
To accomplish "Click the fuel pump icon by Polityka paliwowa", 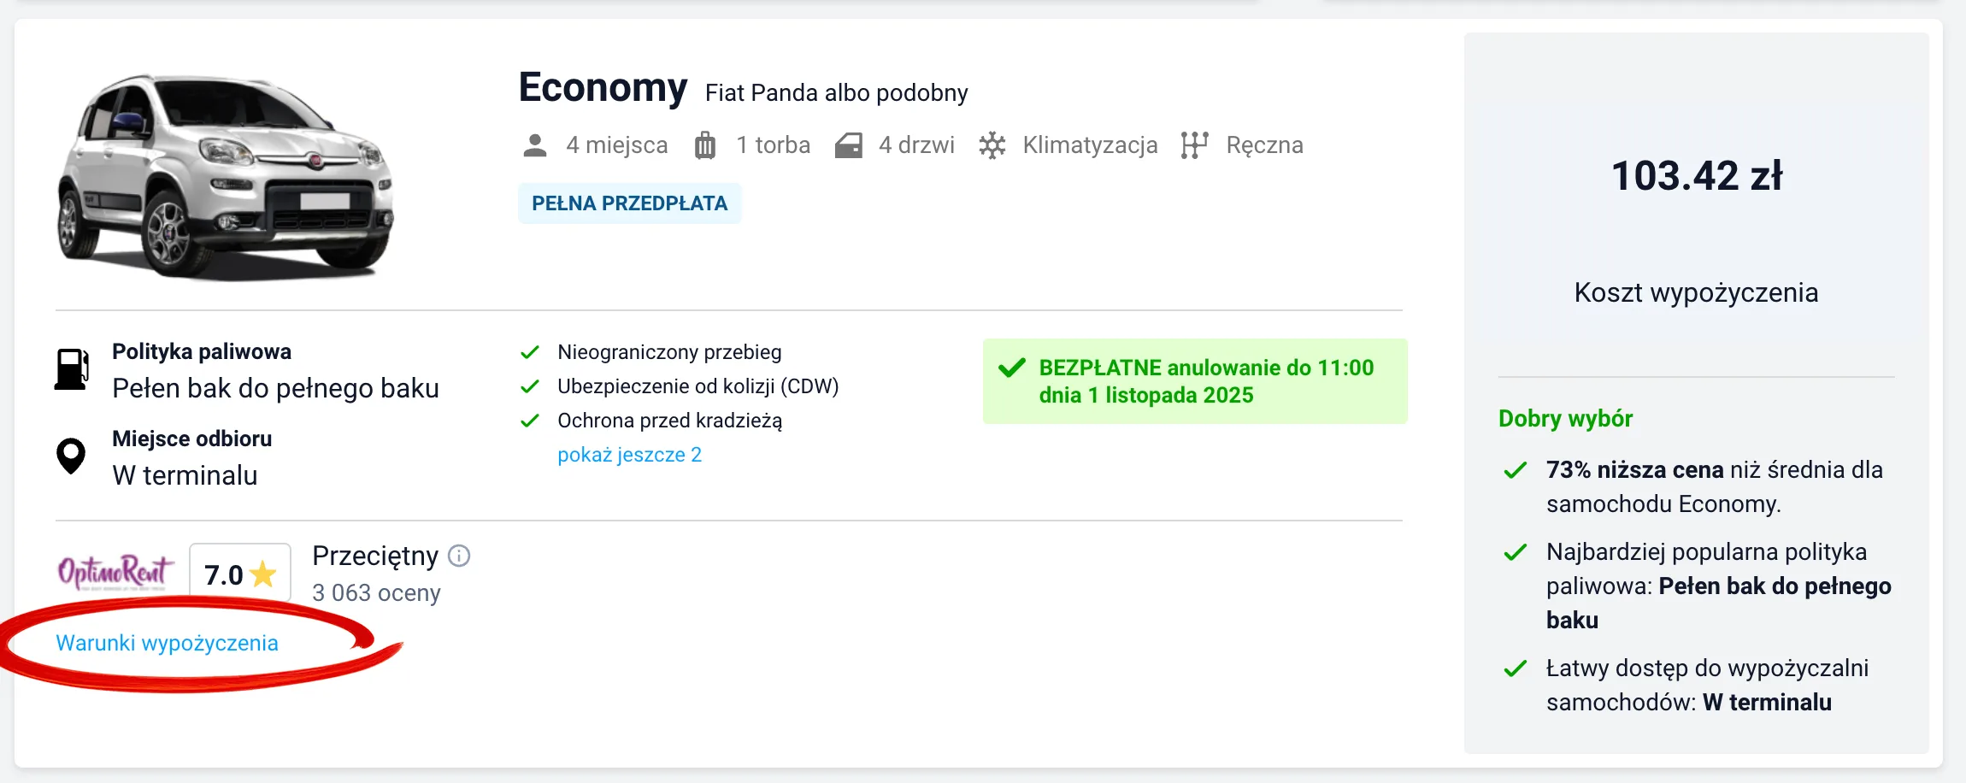I will point(72,369).
